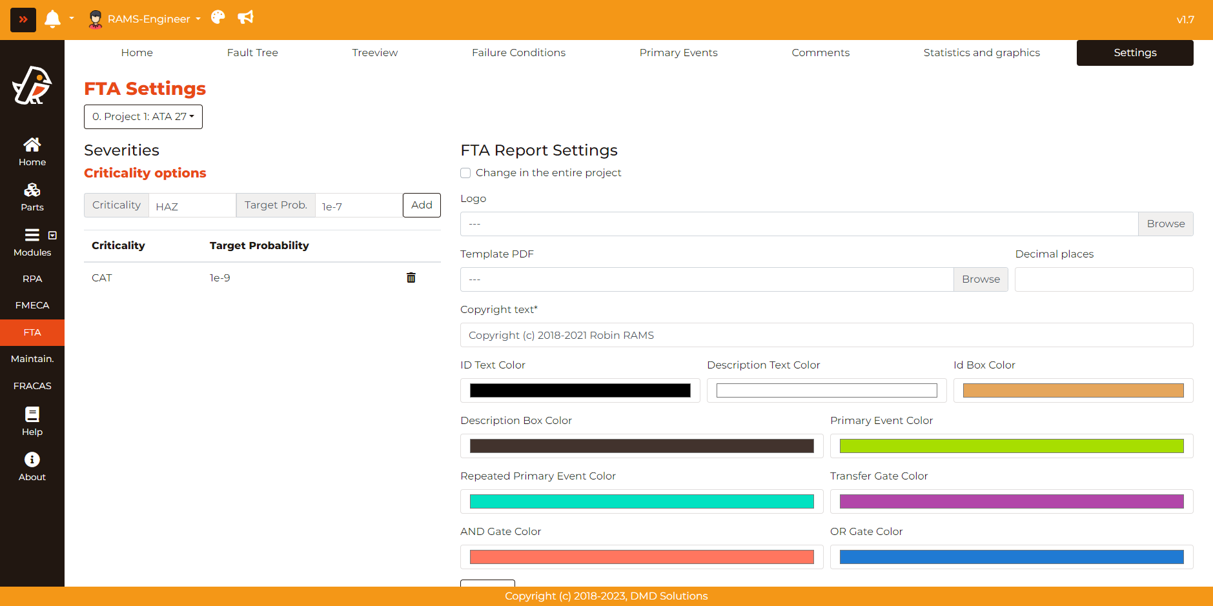Viewport: 1213px width, 606px height.
Task: Enable Change in the entire project
Action: pyautogui.click(x=465, y=173)
